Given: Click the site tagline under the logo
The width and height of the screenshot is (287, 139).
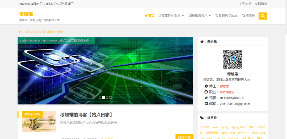Looking at the screenshot, I should [x=40, y=20].
